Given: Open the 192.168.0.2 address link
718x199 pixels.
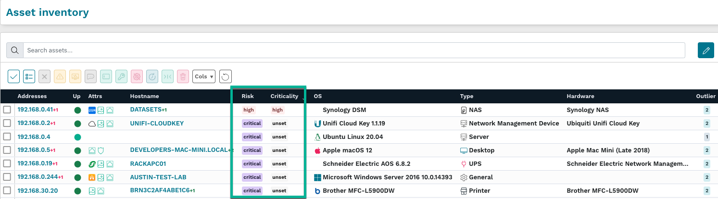Looking at the screenshot, I should tap(33, 124).
